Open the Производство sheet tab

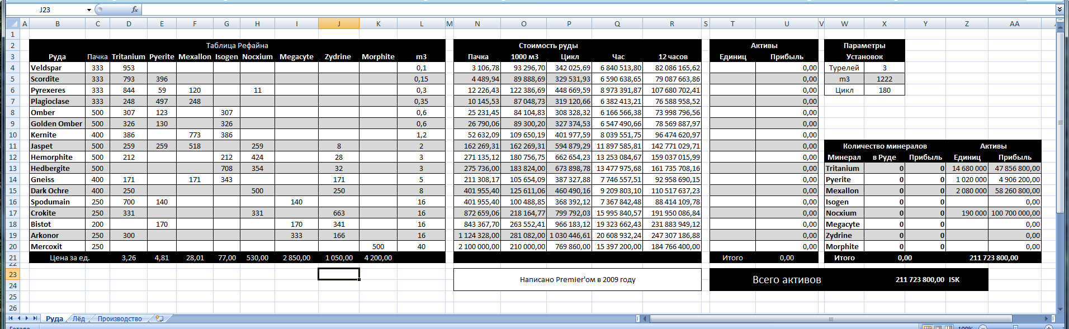click(120, 318)
